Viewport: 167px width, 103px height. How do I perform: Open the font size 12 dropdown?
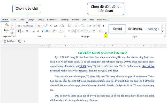point(43,26)
